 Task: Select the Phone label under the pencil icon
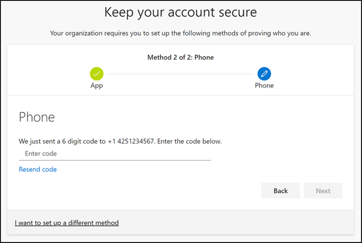pos(264,85)
